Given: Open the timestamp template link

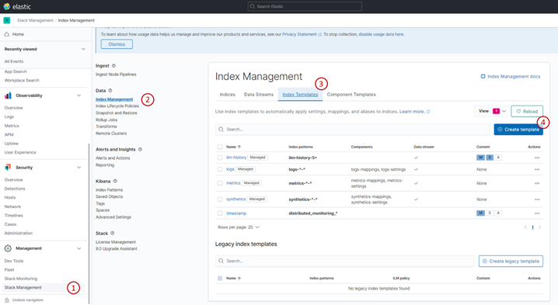Looking at the screenshot, I should [236, 213].
